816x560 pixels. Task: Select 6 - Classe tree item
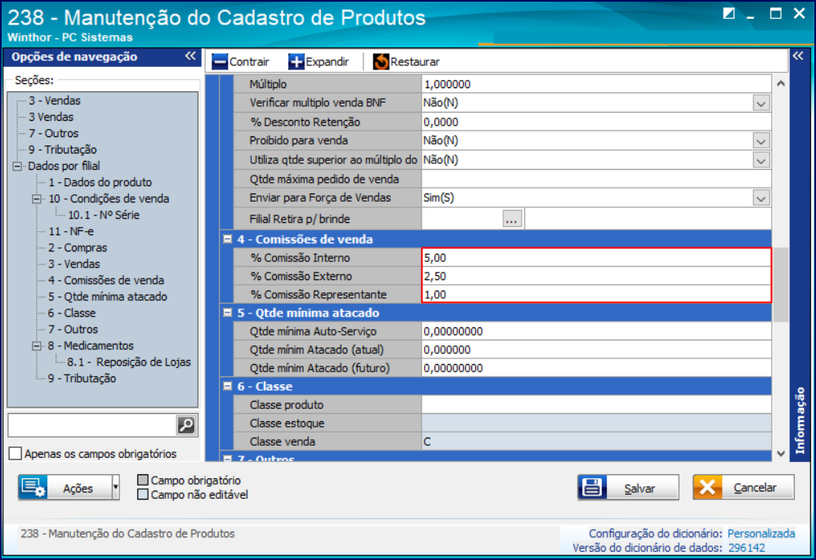coord(72,313)
